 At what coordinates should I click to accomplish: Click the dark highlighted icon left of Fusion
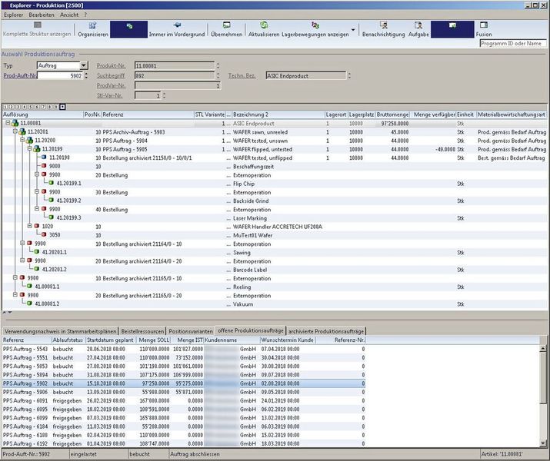pyautogui.click(x=452, y=29)
